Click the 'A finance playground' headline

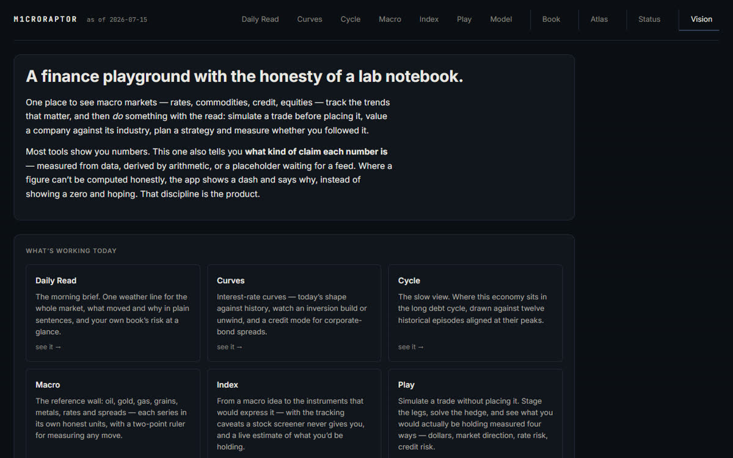point(244,76)
